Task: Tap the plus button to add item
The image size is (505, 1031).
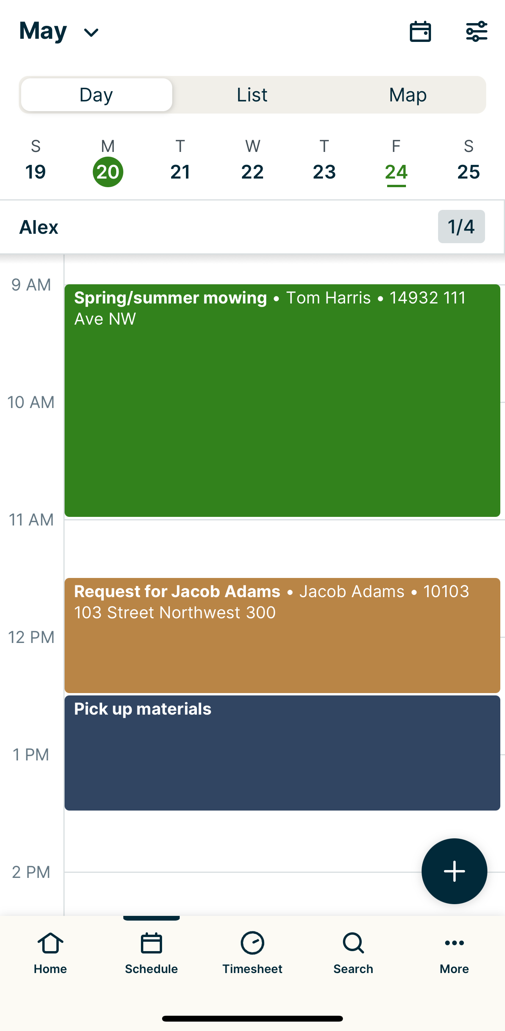Action: [x=454, y=871]
